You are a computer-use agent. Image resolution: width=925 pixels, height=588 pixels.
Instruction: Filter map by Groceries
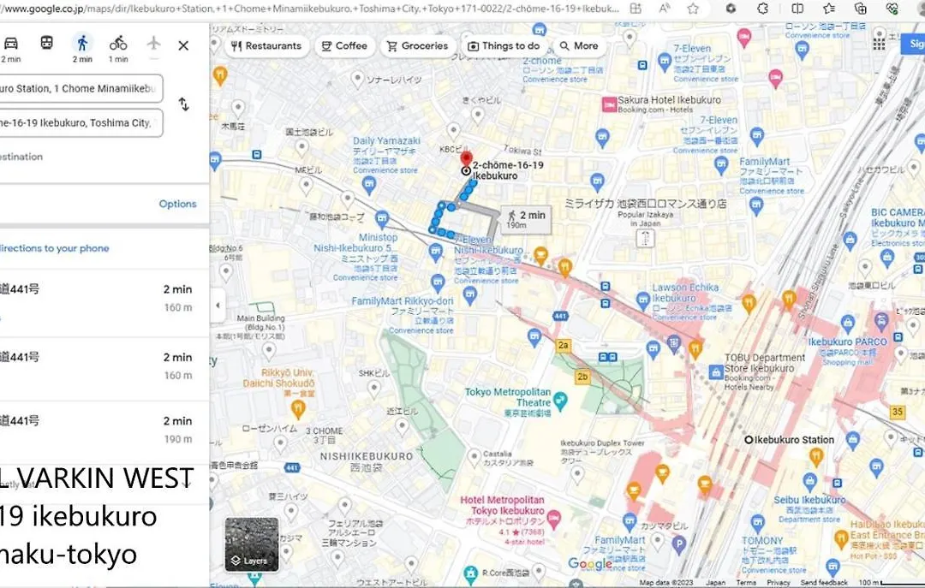(418, 46)
